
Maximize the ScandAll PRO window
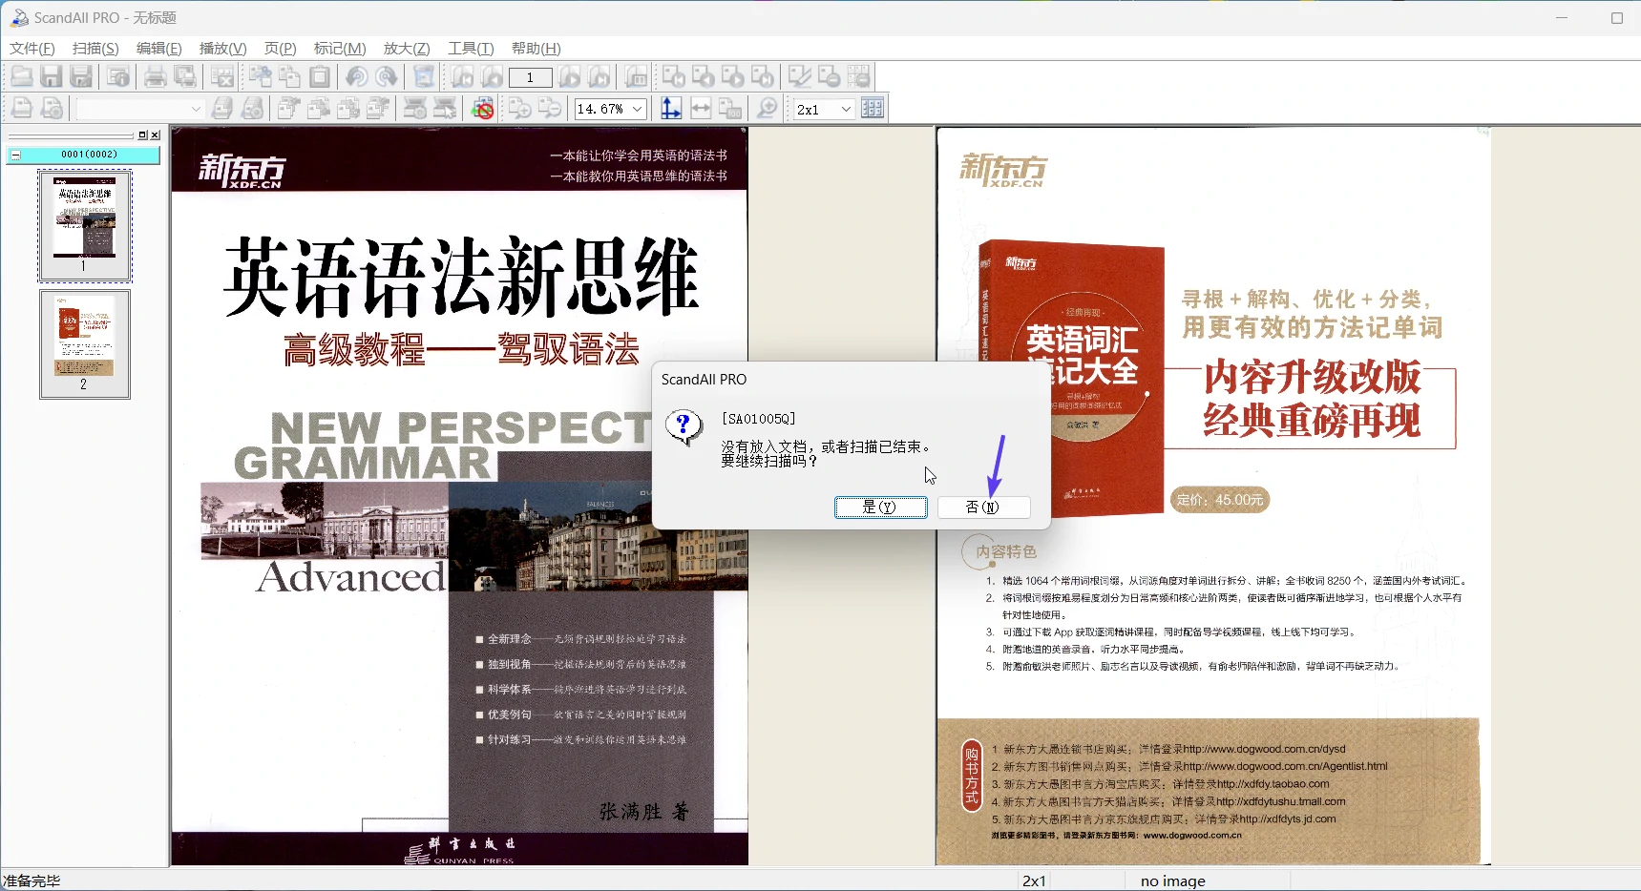[x=1616, y=17]
